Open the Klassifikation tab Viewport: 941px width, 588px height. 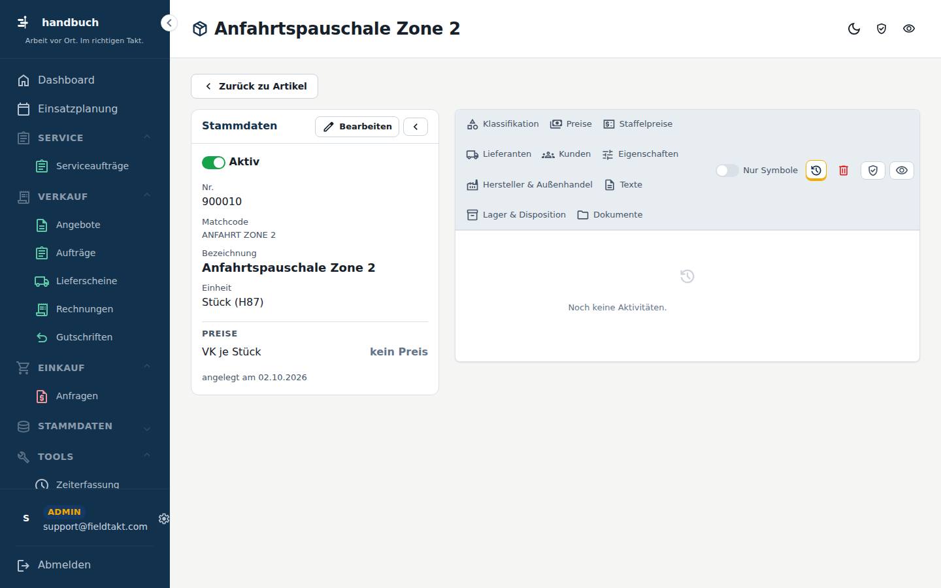503,124
